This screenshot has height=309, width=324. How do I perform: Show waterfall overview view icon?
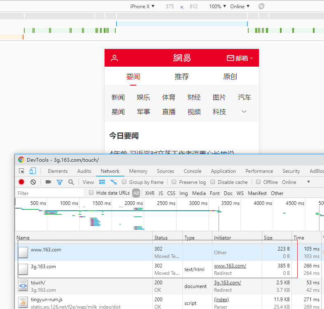point(114,182)
